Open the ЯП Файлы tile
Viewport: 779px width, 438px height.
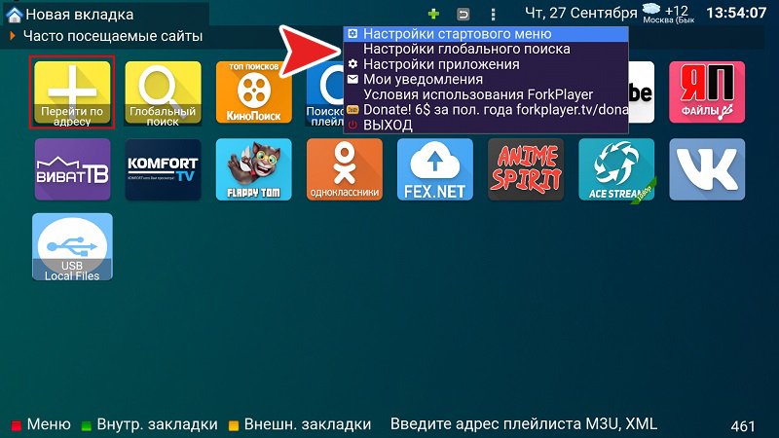(x=707, y=91)
